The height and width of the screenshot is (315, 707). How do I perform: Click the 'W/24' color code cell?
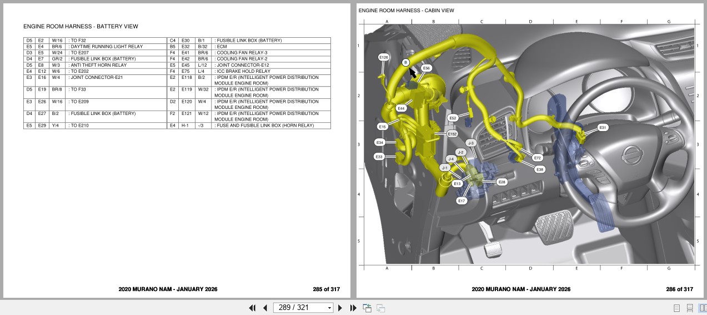(x=57, y=53)
